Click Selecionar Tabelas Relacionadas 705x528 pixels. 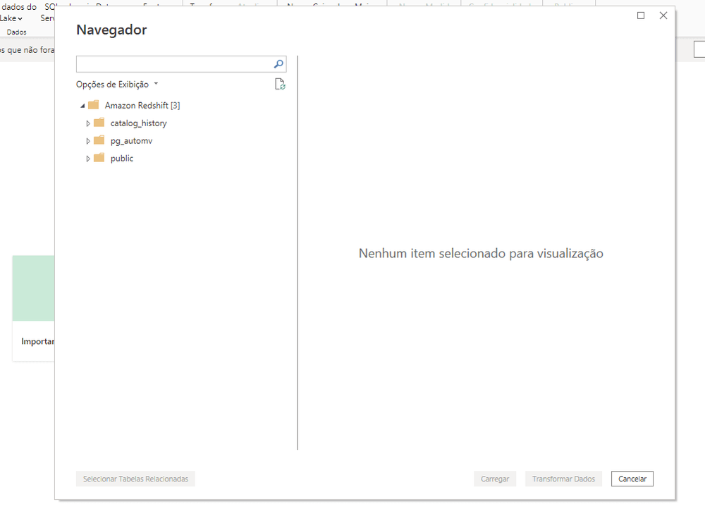pyautogui.click(x=135, y=478)
